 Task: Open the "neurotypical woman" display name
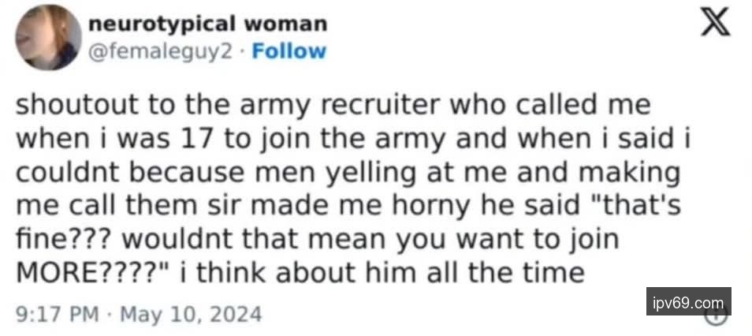coord(208,24)
